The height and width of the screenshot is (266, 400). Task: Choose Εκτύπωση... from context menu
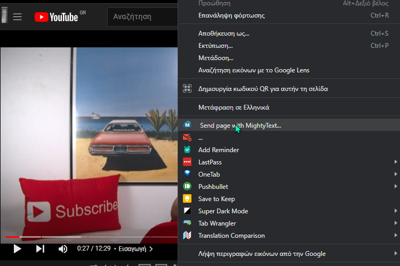pos(289,46)
